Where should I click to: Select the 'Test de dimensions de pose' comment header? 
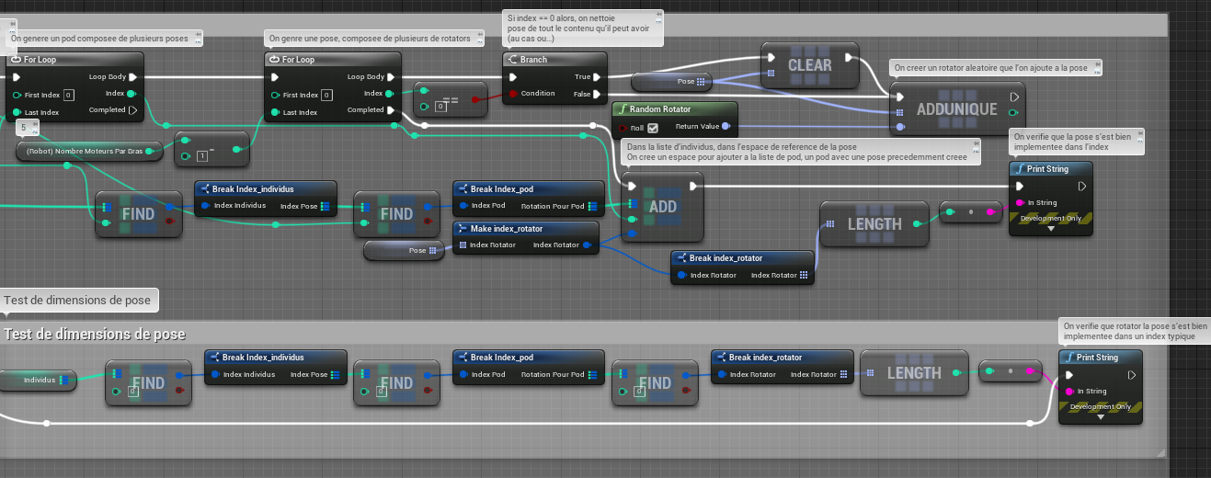[94, 334]
